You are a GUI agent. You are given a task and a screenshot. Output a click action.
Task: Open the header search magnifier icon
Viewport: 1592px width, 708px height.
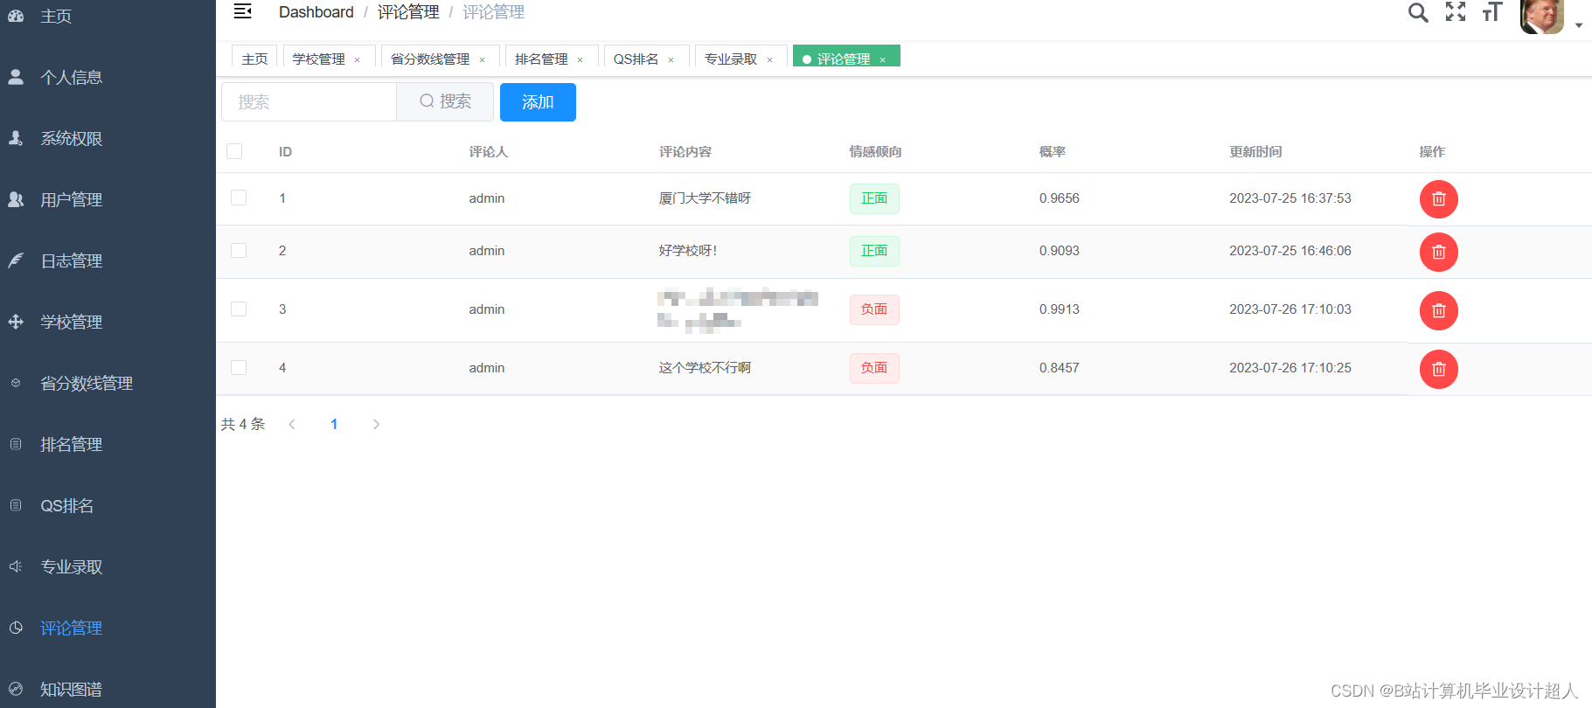click(1418, 12)
